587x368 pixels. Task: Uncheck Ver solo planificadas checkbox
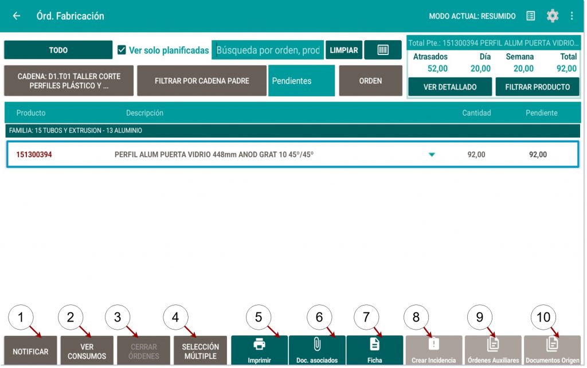122,50
